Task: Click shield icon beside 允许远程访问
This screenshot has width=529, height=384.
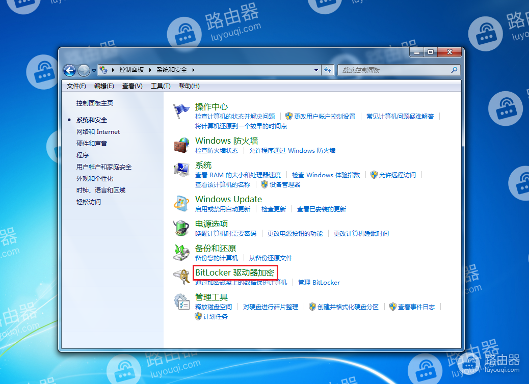Action: point(374,175)
